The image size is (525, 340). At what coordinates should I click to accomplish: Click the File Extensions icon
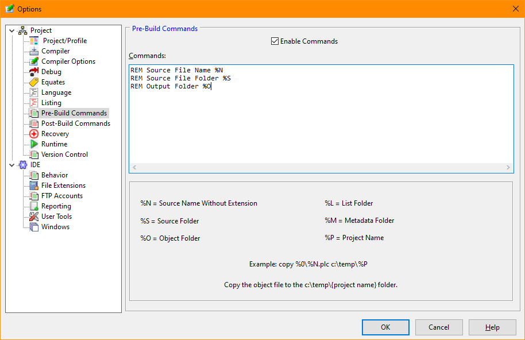tap(34, 186)
